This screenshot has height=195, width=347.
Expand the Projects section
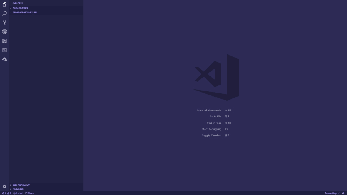pos(46,189)
